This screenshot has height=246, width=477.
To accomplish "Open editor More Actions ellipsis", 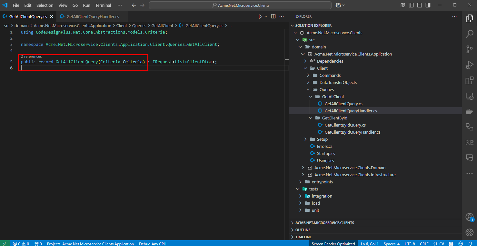I will (282, 16).
